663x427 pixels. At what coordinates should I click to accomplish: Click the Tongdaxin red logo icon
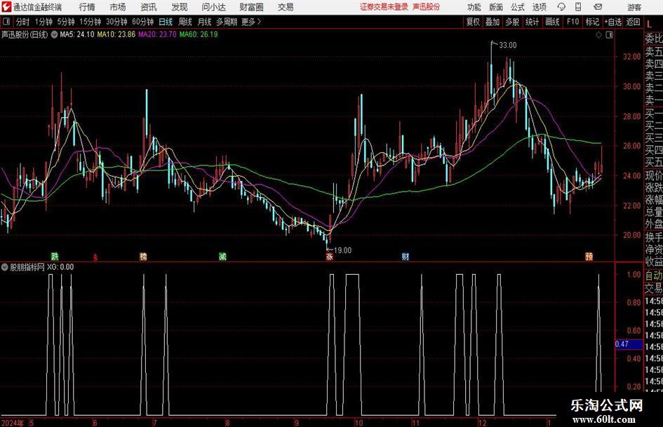pos(6,7)
